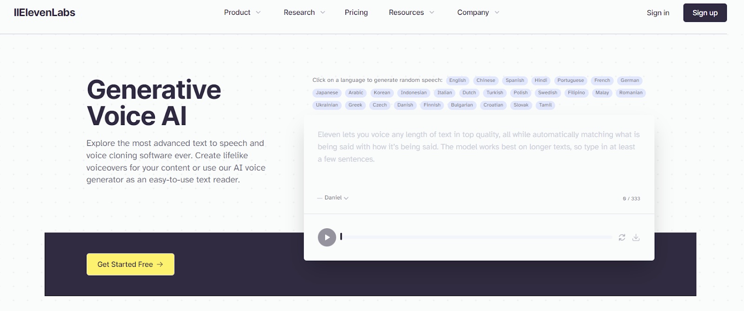Pick the German language chip
The width and height of the screenshot is (744, 311).
pyautogui.click(x=630, y=80)
